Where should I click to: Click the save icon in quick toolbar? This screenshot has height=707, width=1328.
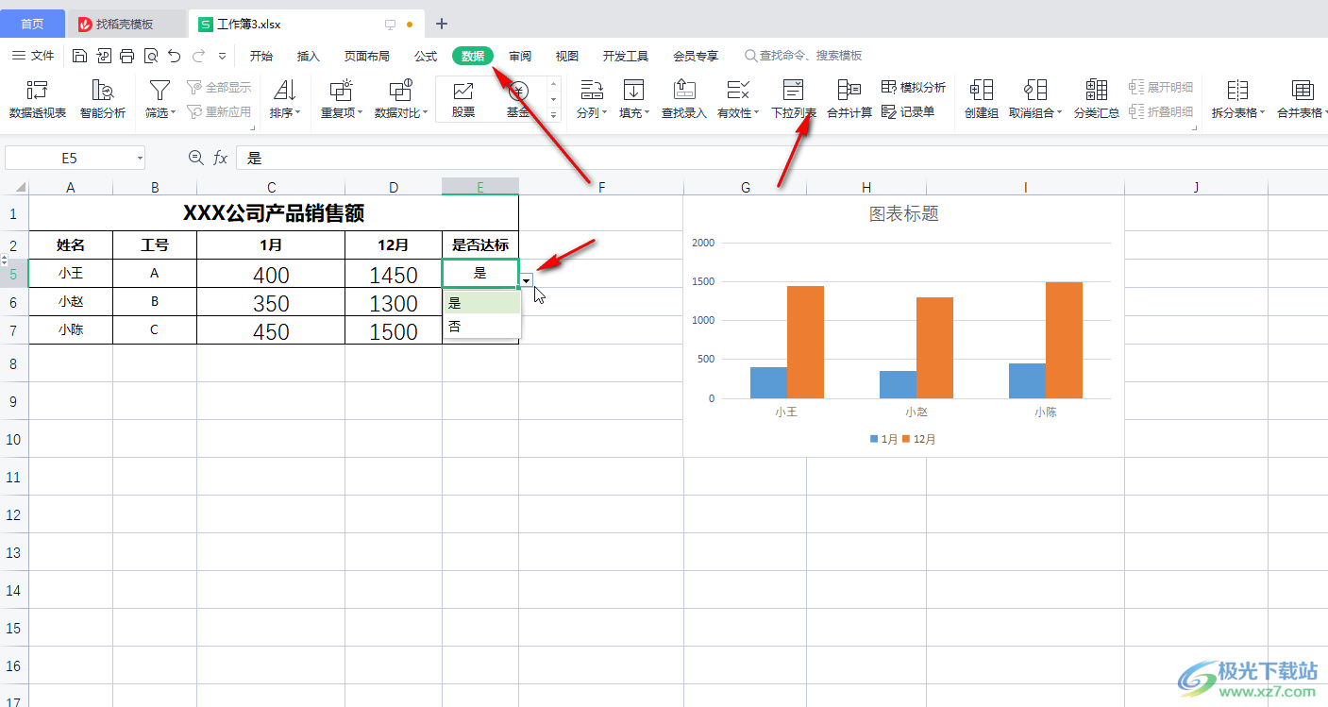(x=79, y=56)
